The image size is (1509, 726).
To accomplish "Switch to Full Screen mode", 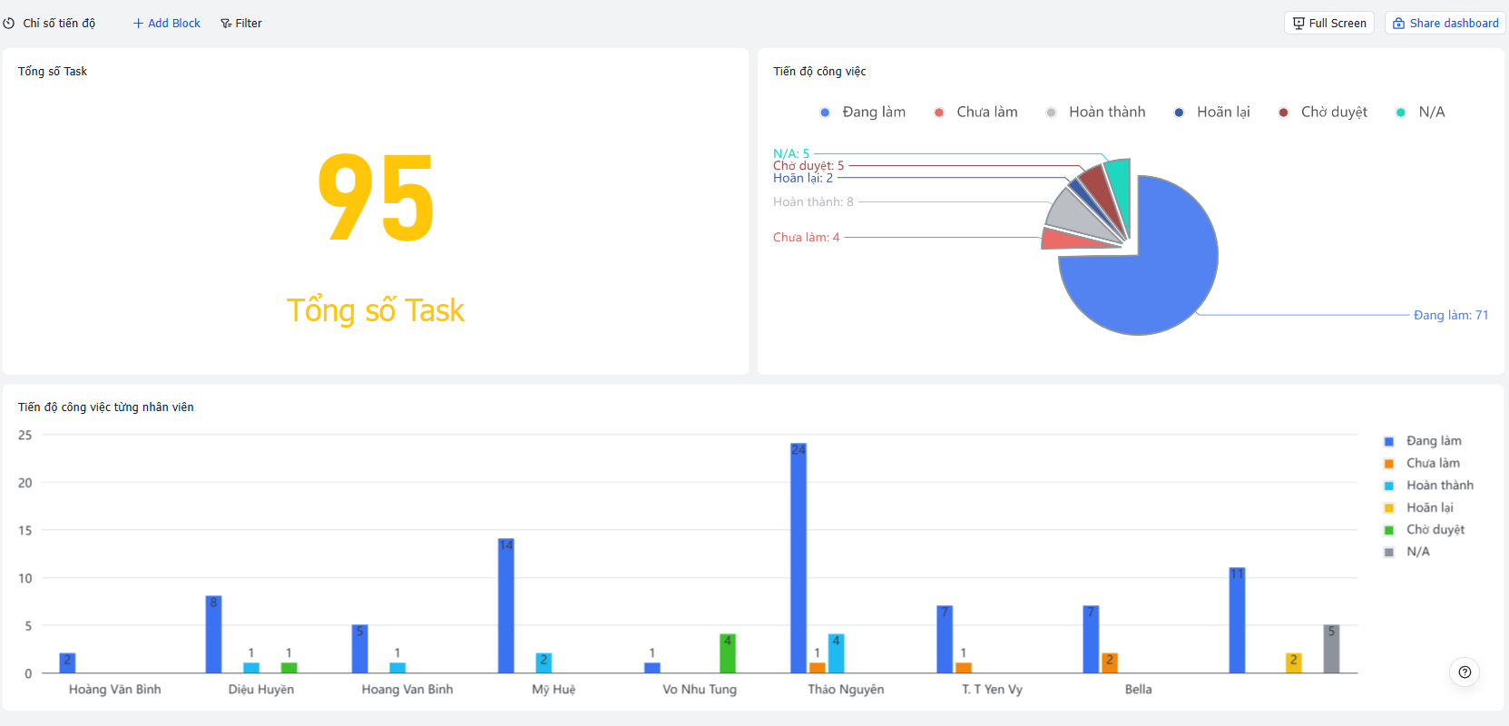I will [x=1329, y=24].
